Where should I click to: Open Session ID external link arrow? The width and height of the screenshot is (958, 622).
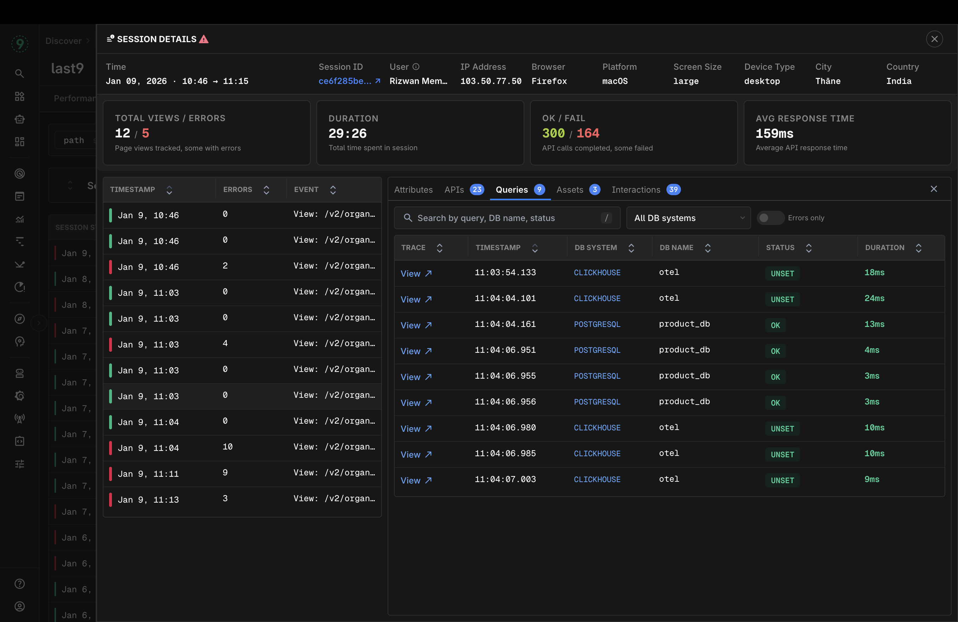[378, 81]
